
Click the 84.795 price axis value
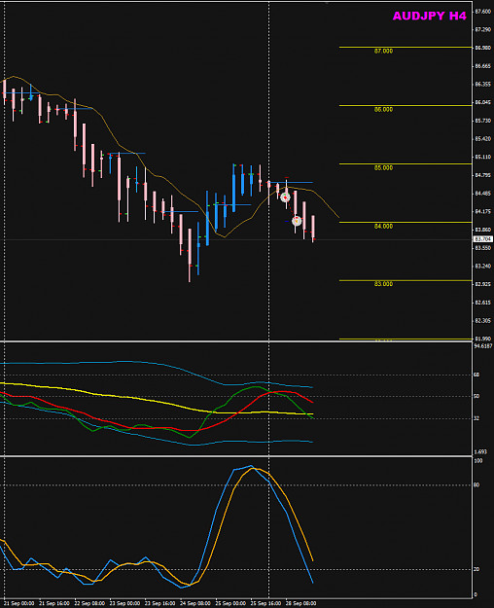click(482, 175)
